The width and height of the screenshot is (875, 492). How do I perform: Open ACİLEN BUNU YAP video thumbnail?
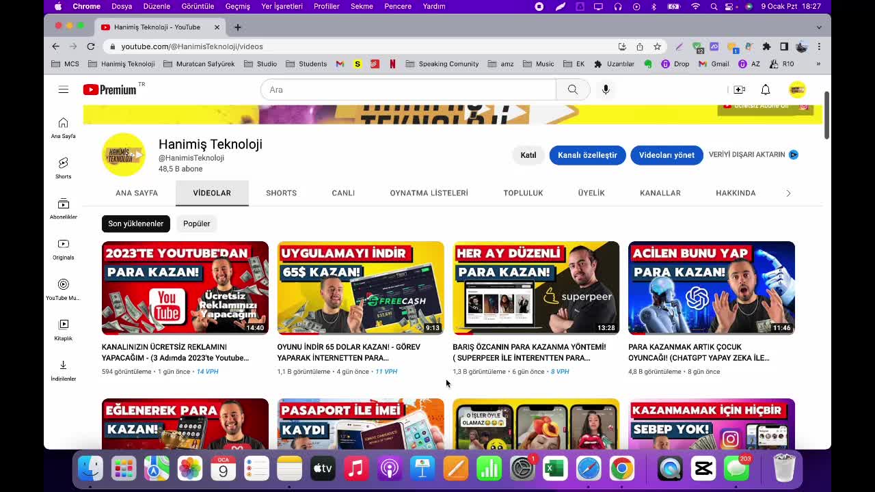pos(712,288)
